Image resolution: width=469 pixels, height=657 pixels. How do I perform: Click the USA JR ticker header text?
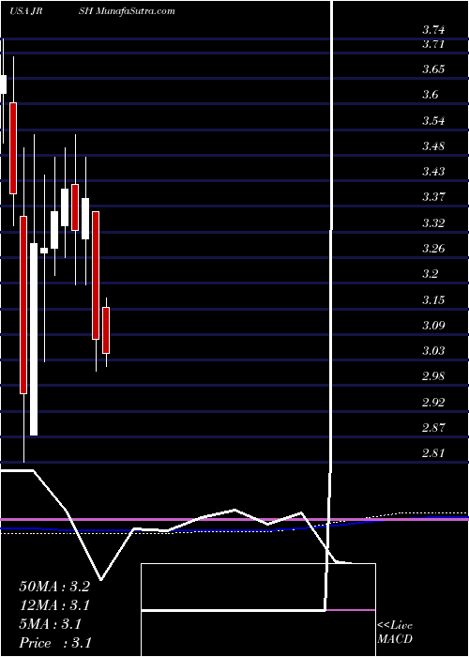pos(25,11)
